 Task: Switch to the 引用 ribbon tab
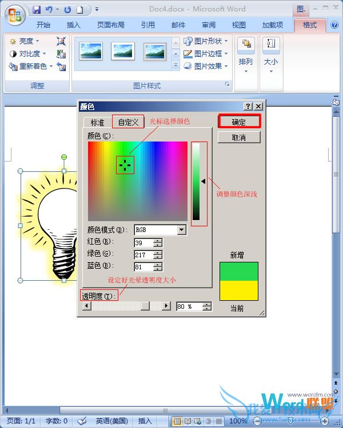[x=148, y=25]
